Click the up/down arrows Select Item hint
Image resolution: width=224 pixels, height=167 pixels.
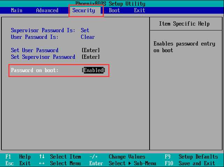coord(60,157)
